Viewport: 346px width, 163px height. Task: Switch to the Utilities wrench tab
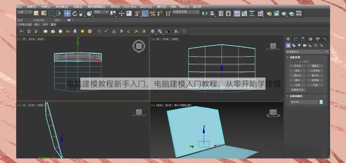[x=325, y=39]
